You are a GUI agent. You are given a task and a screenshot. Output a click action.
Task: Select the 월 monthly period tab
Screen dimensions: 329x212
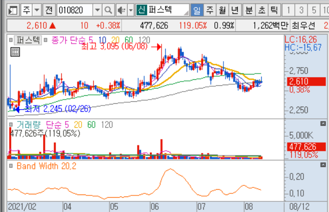coord(222,10)
